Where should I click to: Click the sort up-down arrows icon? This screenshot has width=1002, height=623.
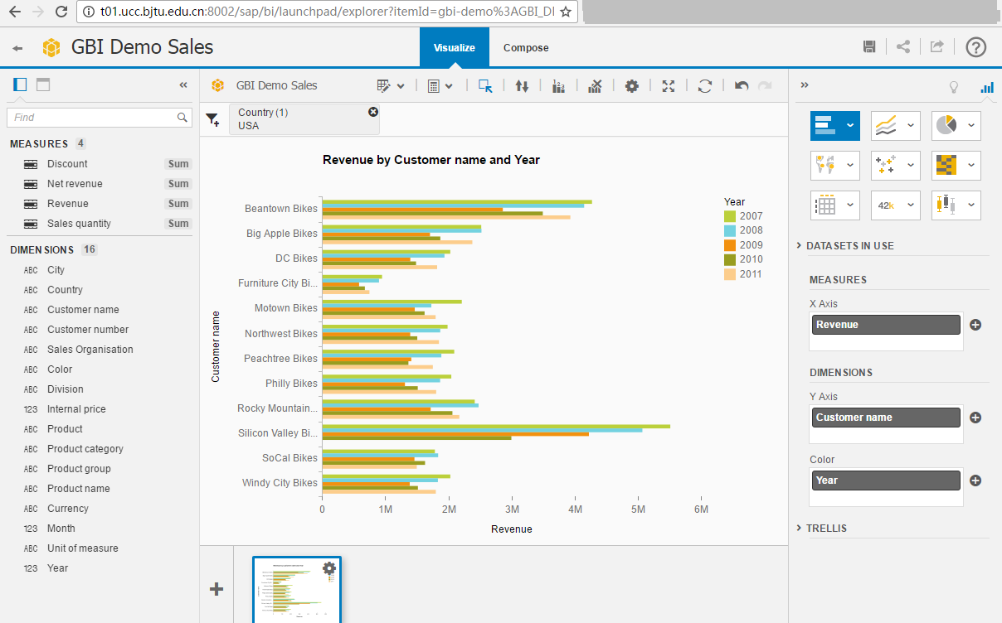[522, 85]
